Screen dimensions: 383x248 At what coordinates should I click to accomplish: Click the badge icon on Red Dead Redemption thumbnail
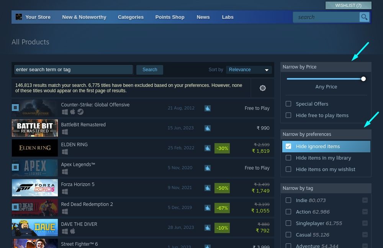(x=15, y=207)
